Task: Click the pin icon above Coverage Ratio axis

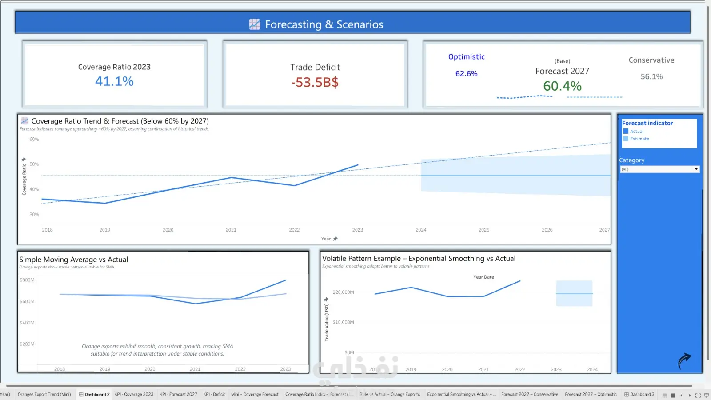Action: pyautogui.click(x=24, y=159)
